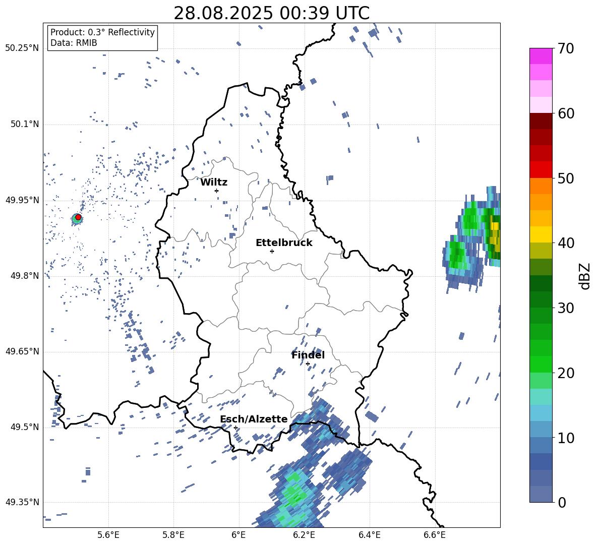The width and height of the screenshot is (597, 545).
Task: Click the Data: RMIB text
Action: tap(74, 43)
